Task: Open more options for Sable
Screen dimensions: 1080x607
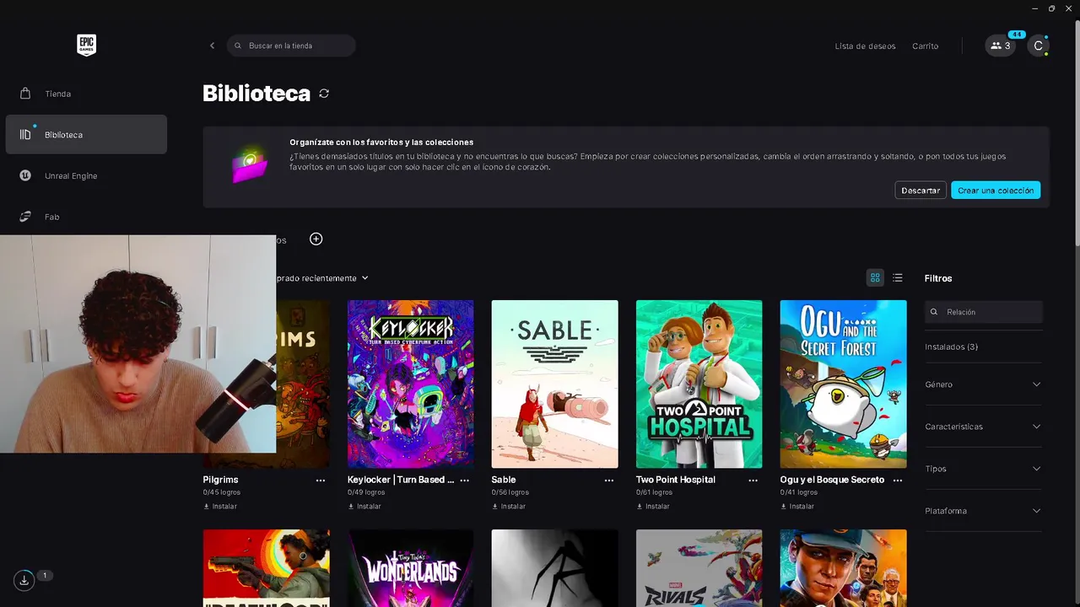Action: click(x=609, y=480)
